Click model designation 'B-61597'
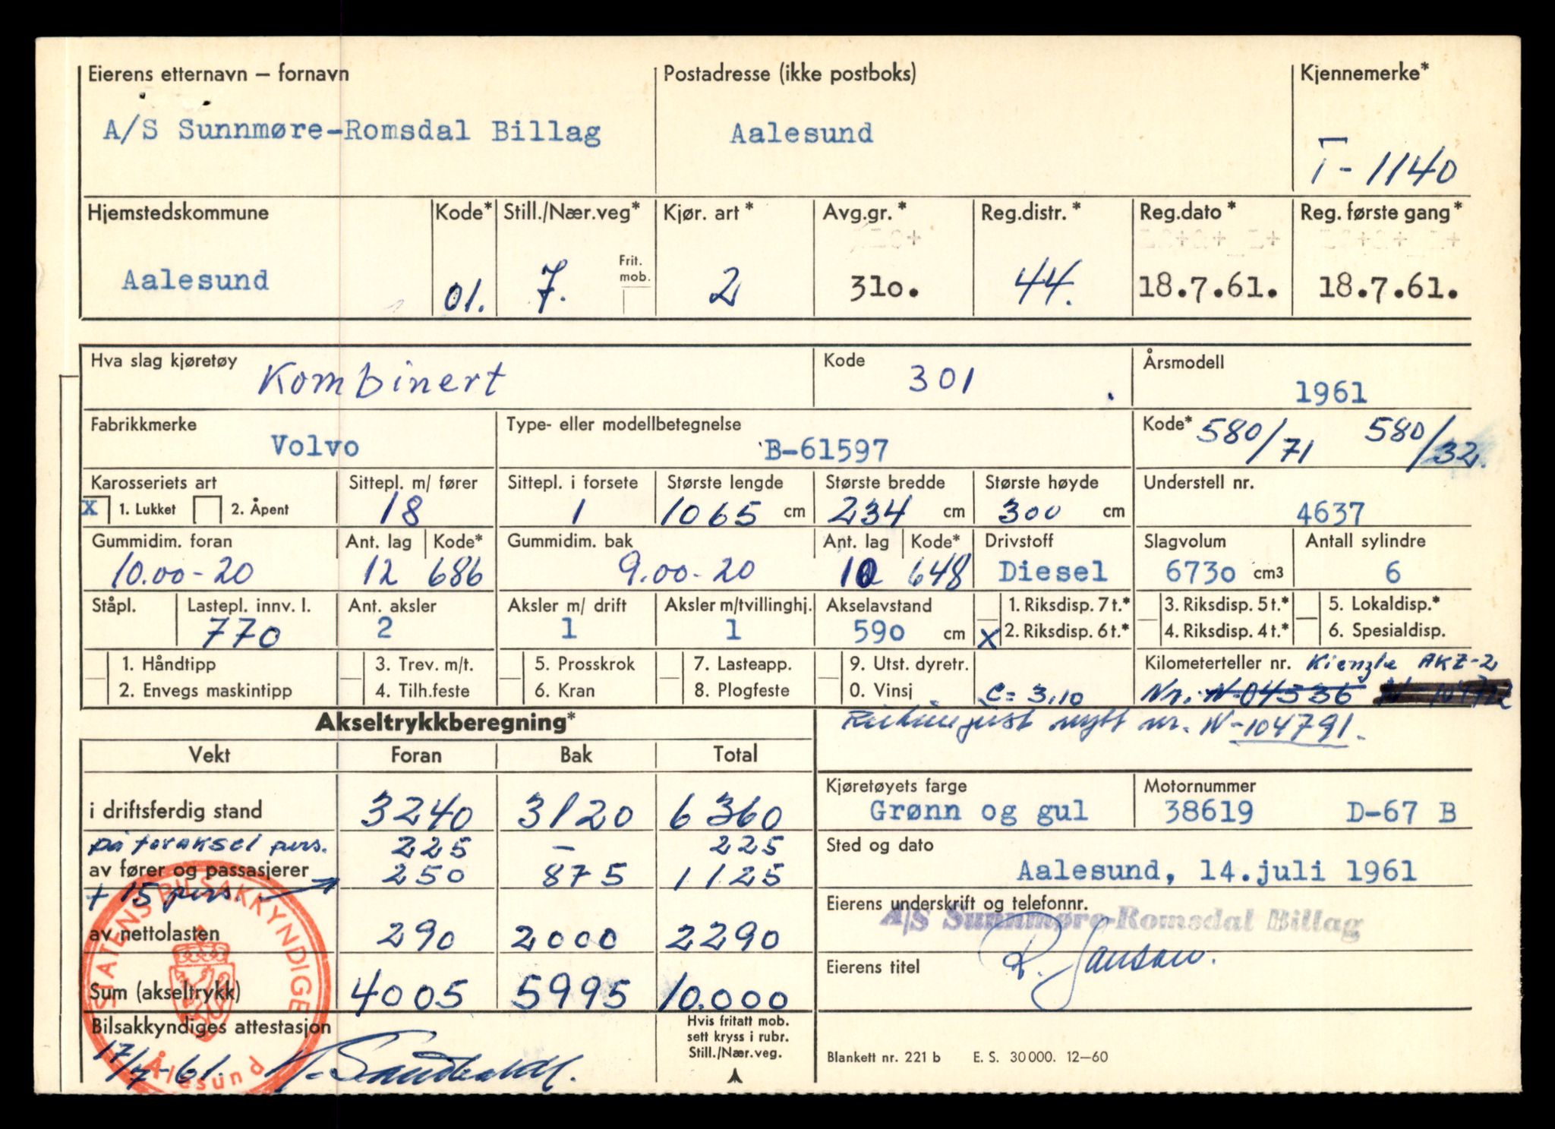 tap(826, 451)
